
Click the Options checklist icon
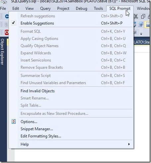click(14, 121)
